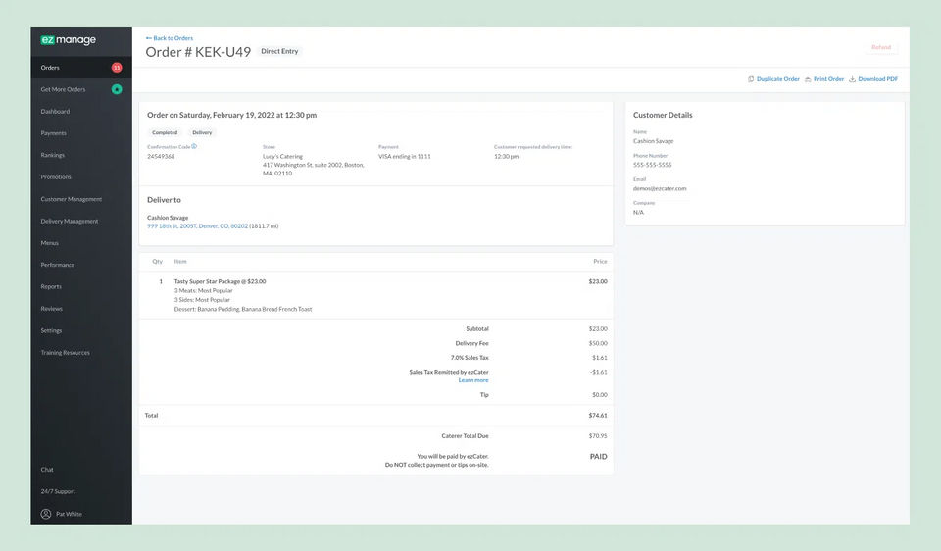The image size is (941, 551).
Task: Open 24/7 Support in the sidebar
Action: 58,491
